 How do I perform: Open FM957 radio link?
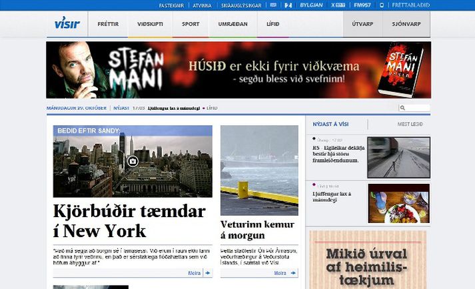(x=362, y=5)
